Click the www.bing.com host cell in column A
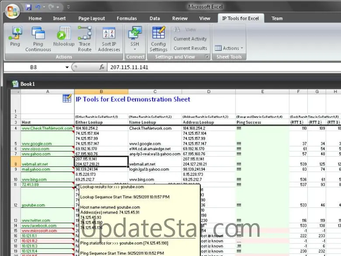 point(47,177)
